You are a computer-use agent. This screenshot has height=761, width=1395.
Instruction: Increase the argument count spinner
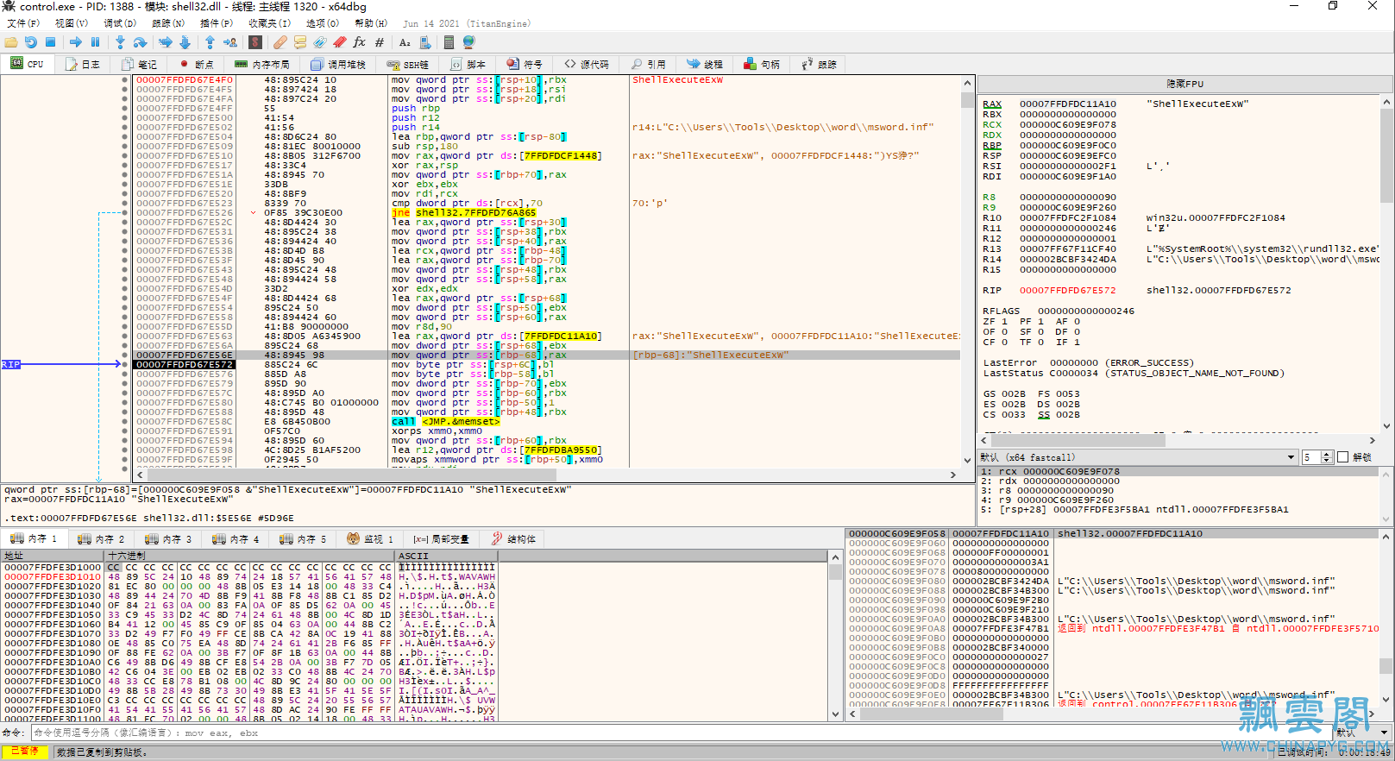click(1327, 454)
